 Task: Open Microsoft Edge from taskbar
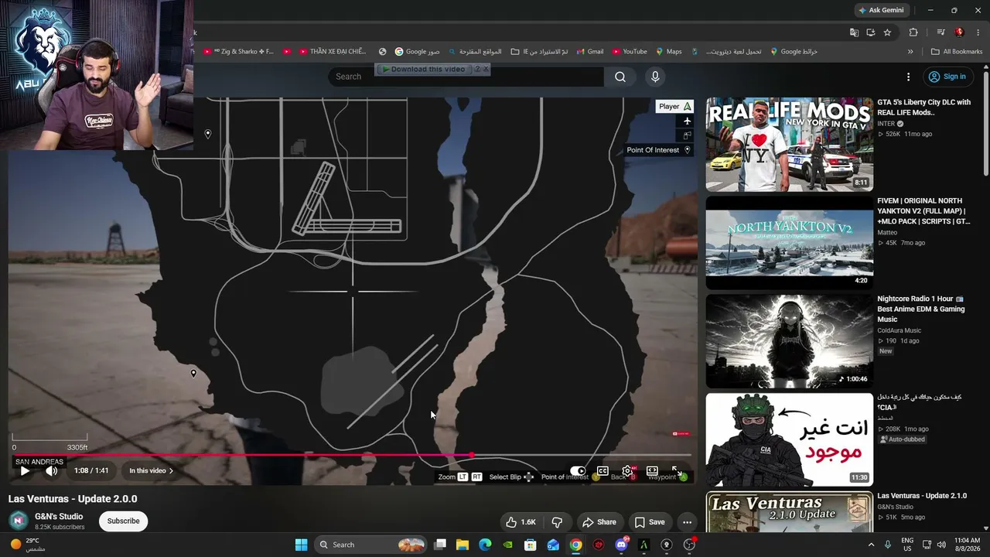point(485,545)
